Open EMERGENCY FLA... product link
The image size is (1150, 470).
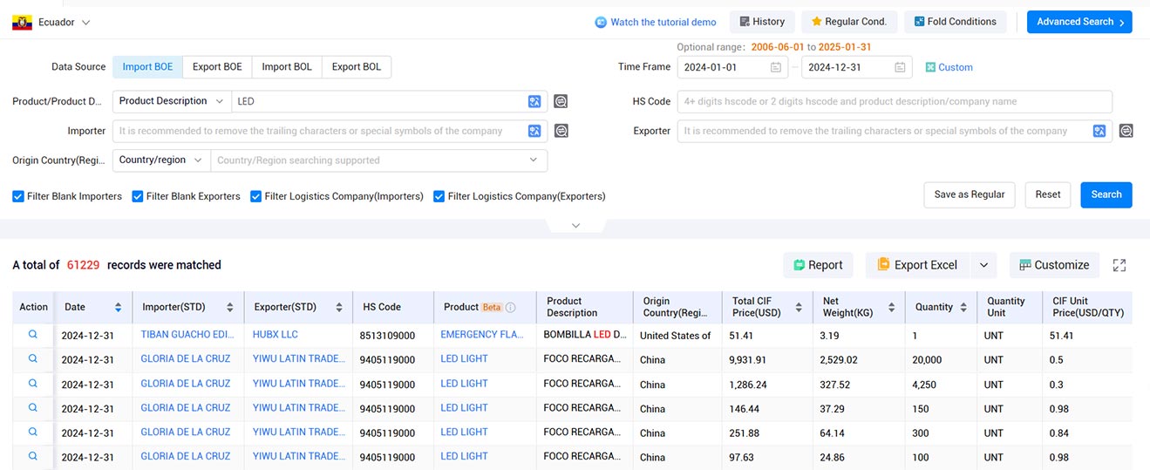click(x=482, y=334)
